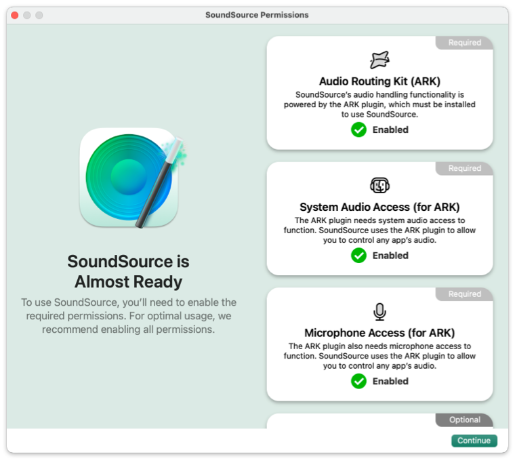Select the 'Audio Routing Kit (ARK)' heading
The image size is (515, 461).
point(379,81)
